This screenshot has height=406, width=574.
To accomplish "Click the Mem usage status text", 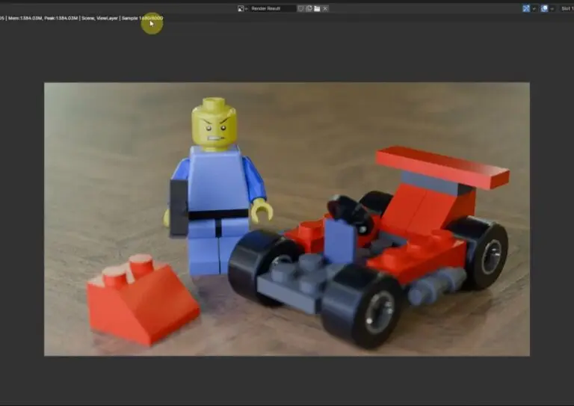I will click(x=24, y=18).
